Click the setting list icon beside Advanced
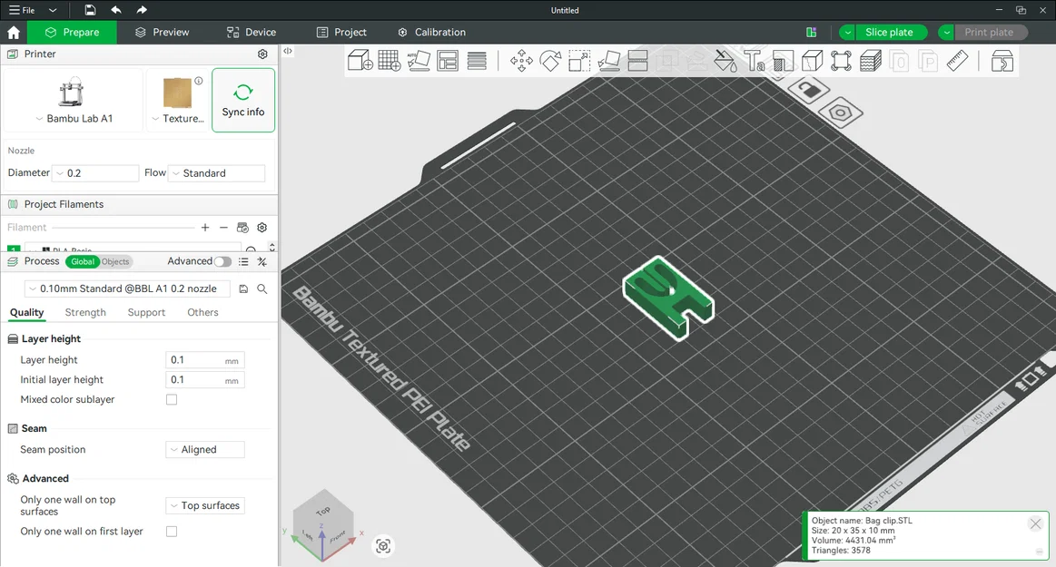The width and height of the screenshot is (1056, 567). coord(243,261)
